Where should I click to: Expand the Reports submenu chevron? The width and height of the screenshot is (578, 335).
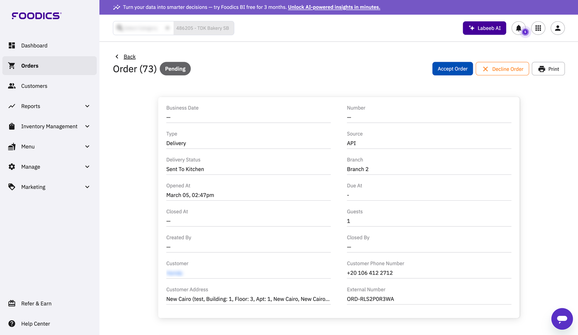pyautogui.click(x=87, y=106)
